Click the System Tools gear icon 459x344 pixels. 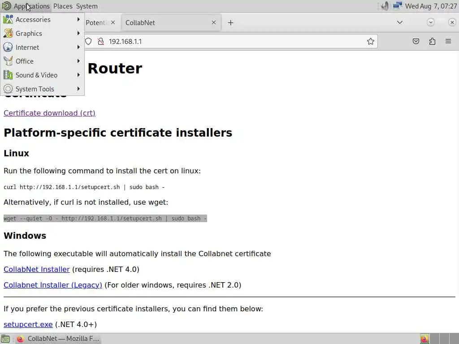8,89
